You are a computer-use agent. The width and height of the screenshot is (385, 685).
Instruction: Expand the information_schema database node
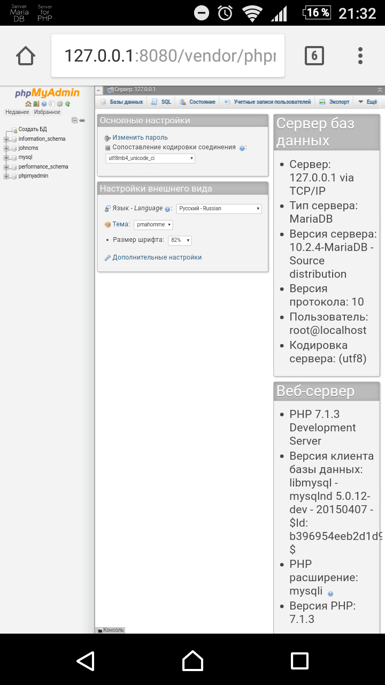pyautogui.click(x=6, y=139)
